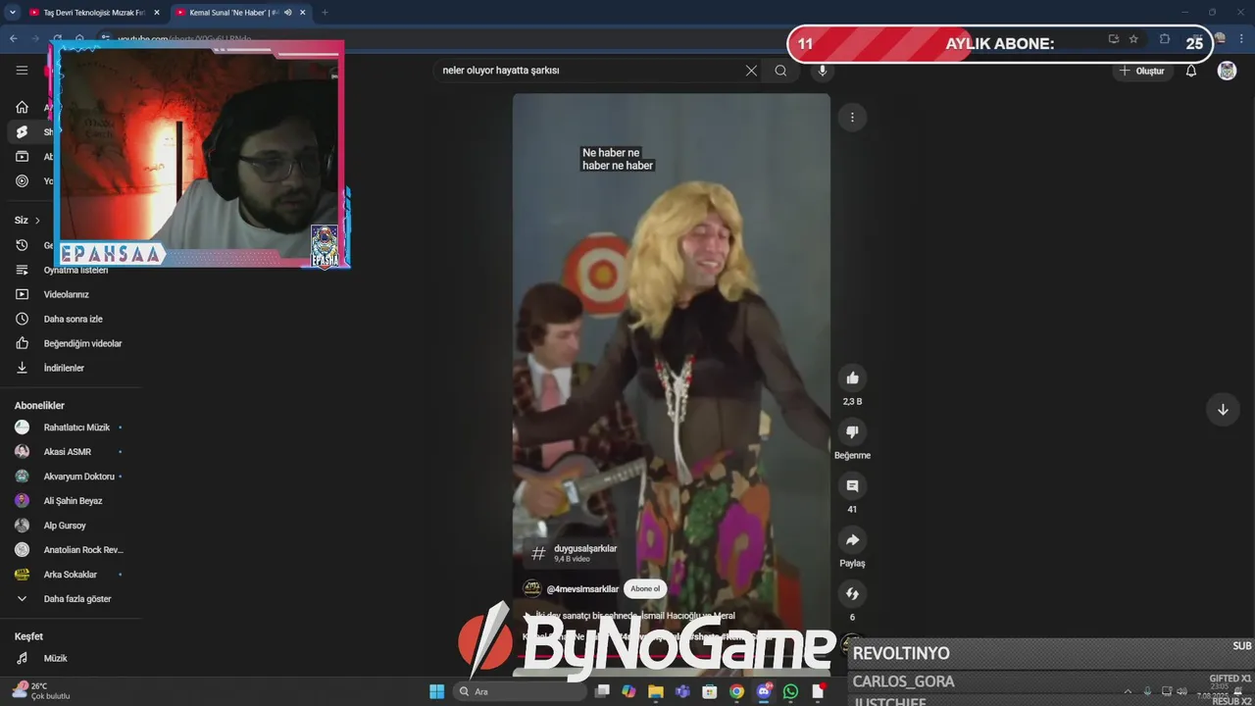Screen dimensions: 1255x706
Task: Go to next Short with down arrow
Action: [x=1223, y=410]
